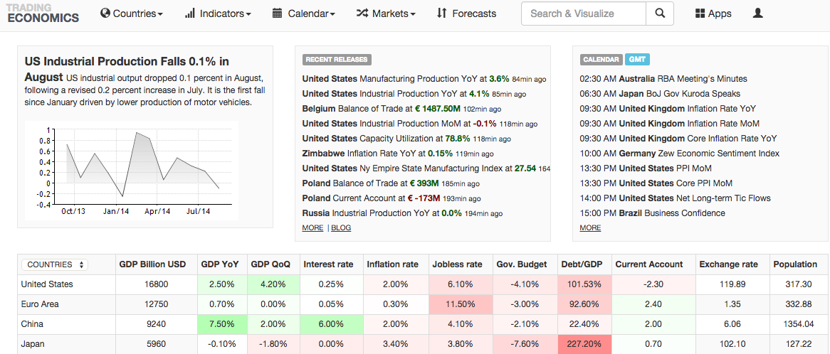Open United States PPI MoM event
Screen dimensions: 830x354
[646, 168]
